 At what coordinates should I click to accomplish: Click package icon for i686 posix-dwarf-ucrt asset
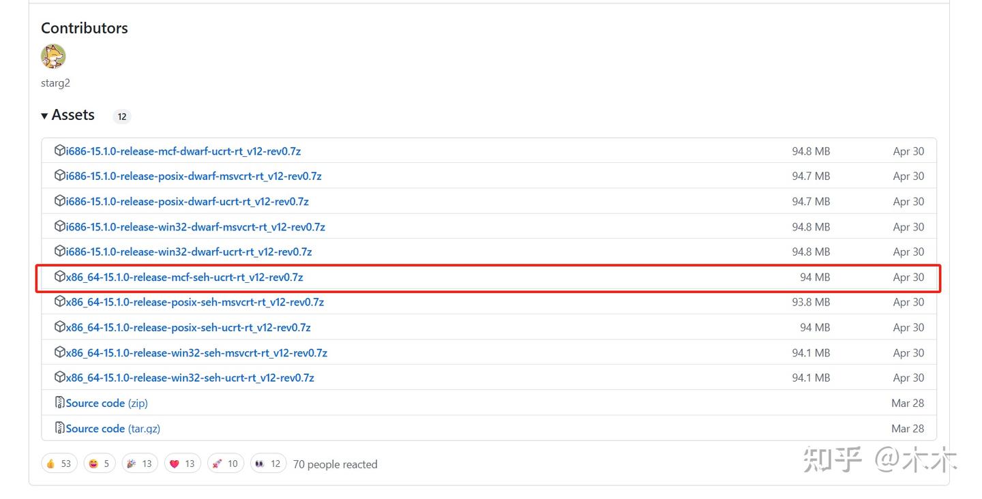(60, 201)
